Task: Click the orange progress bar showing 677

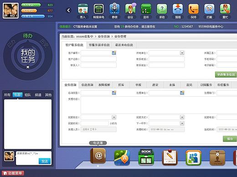Action: pyautogui.click(x=29, y=11)
